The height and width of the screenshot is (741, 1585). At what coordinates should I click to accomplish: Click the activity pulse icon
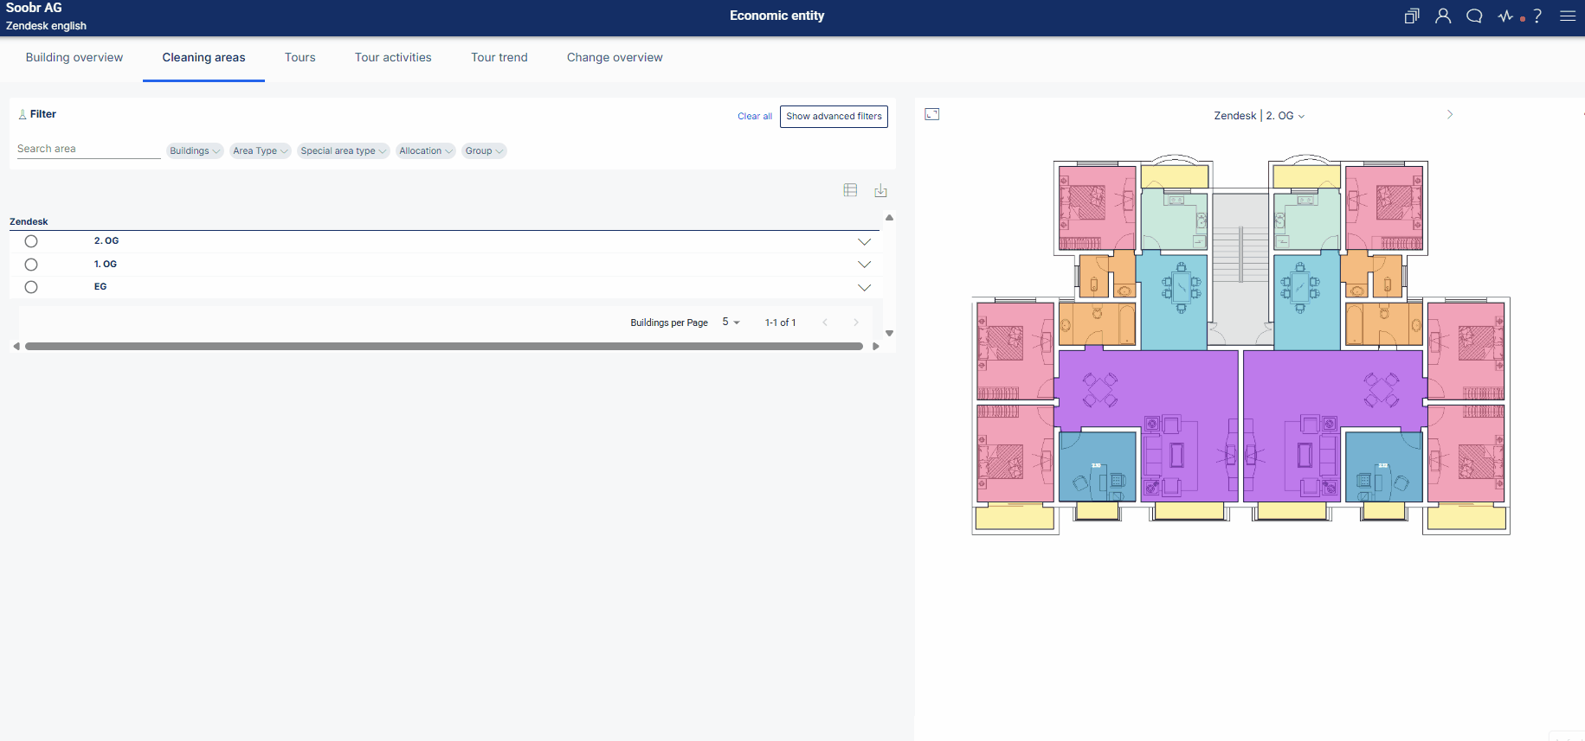pos(1506,16)
